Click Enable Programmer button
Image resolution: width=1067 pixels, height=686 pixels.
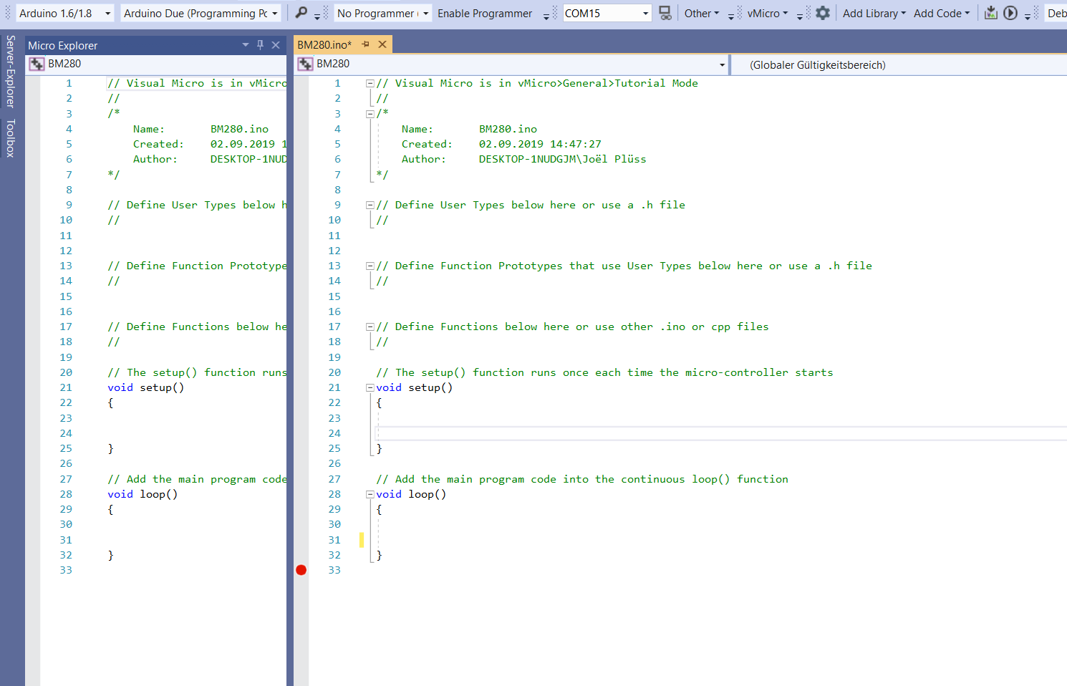pos(485,13)
